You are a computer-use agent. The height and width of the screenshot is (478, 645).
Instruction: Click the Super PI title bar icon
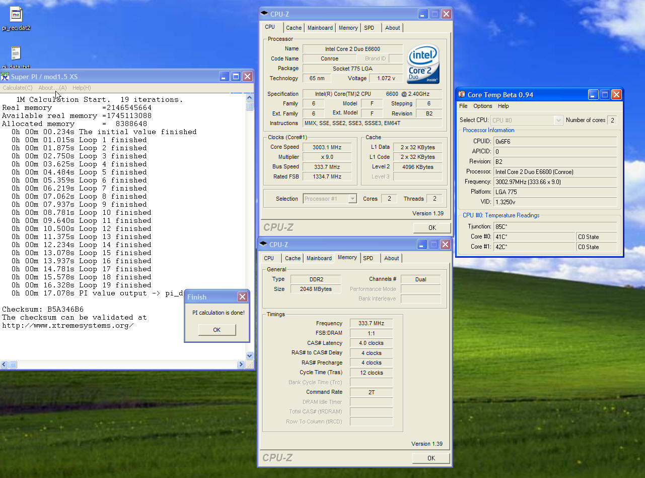[x=5, y=77]
